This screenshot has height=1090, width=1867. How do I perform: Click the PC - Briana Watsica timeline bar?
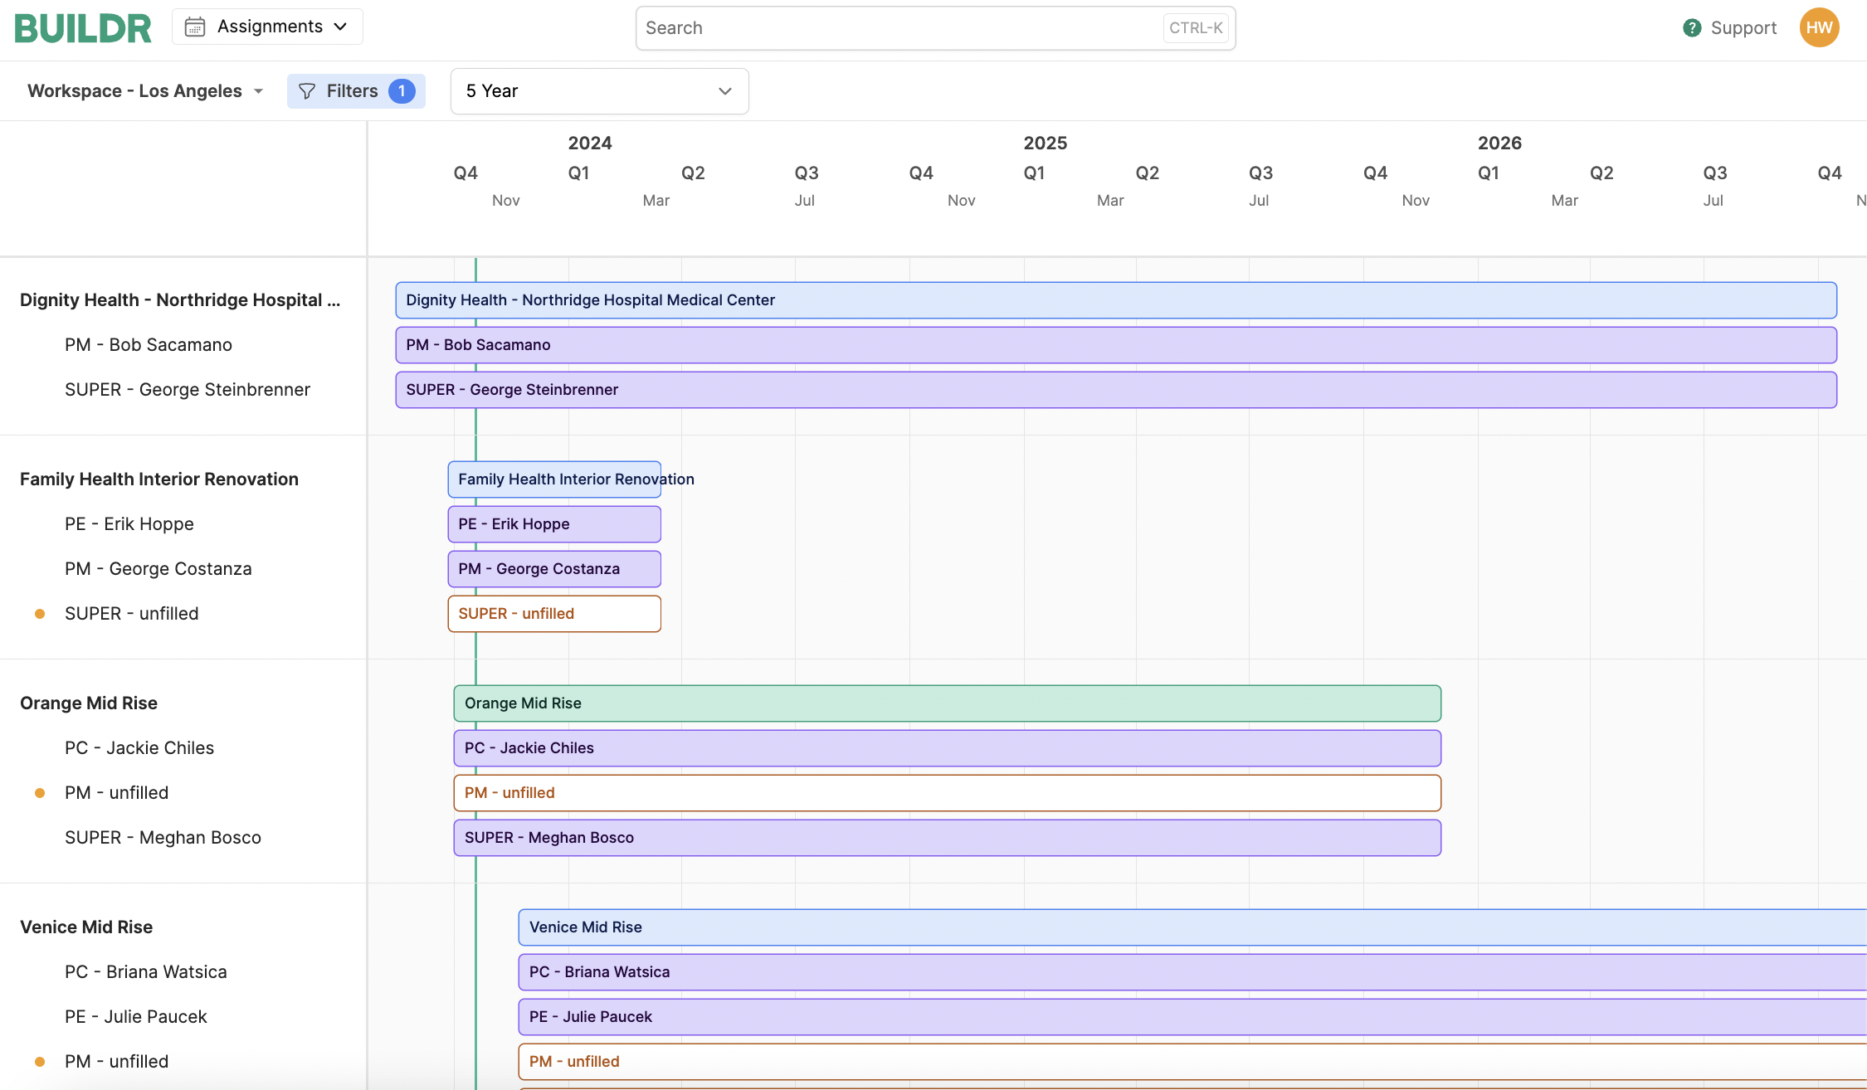(x=1192, y=972)
